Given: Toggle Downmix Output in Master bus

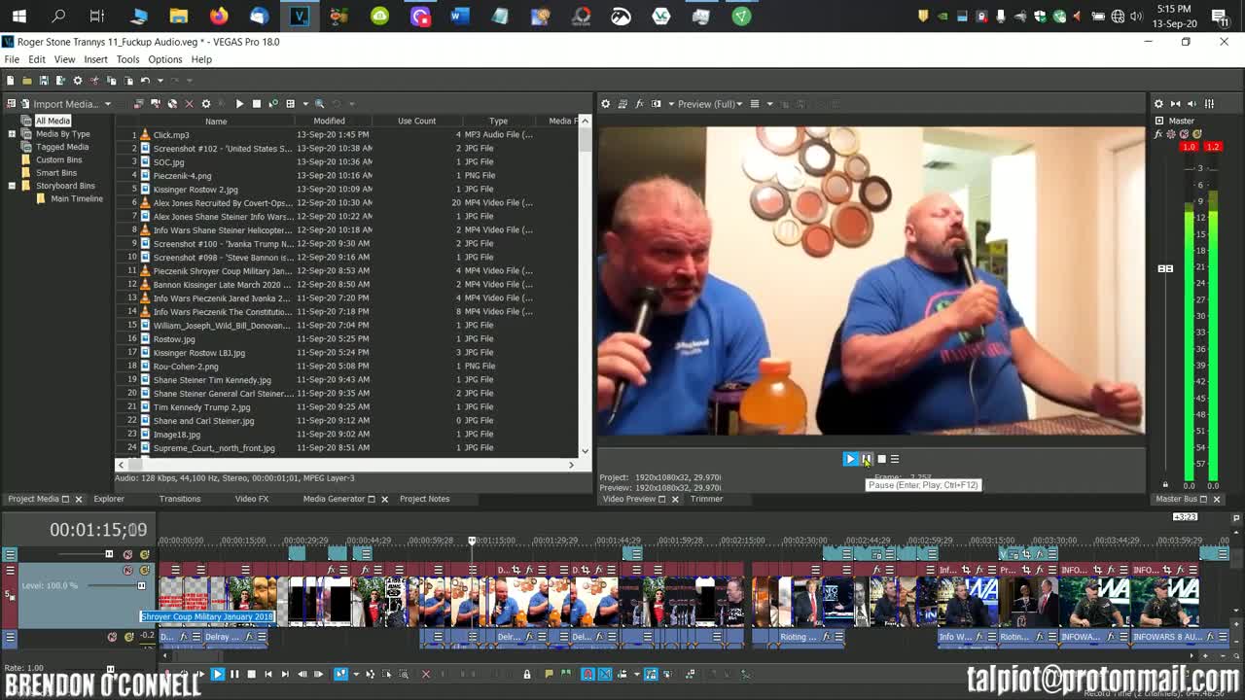Looking at the screenshot, I should [1175, 104].
